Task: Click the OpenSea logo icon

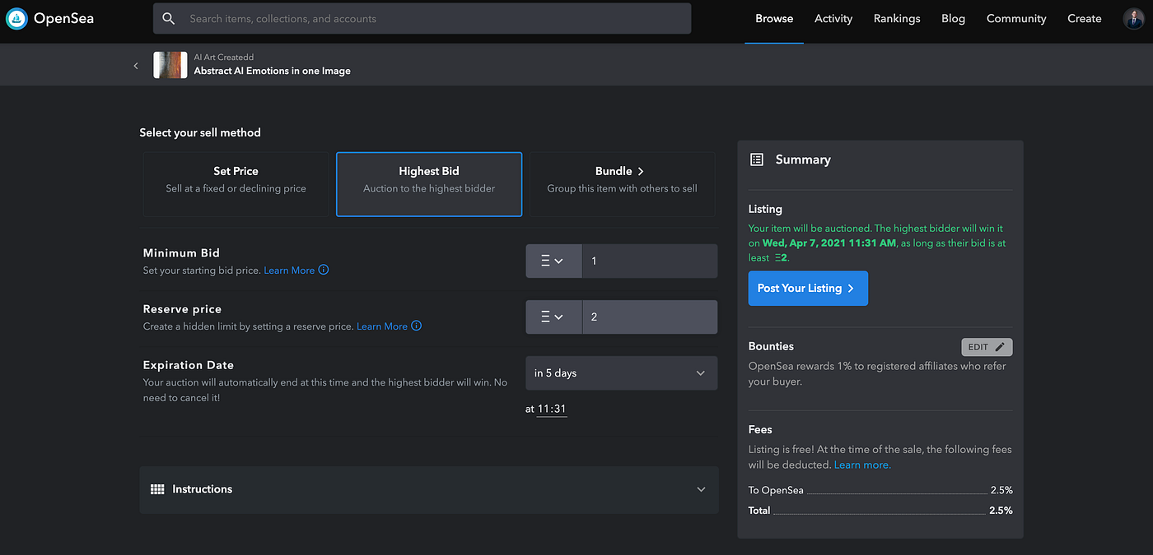Action: [x=16, y=18]
